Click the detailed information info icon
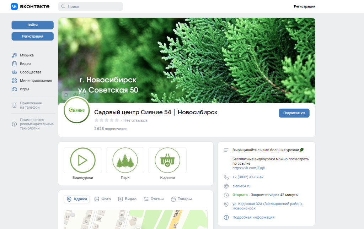Viewport: 364px width, 229px height. 226,217
